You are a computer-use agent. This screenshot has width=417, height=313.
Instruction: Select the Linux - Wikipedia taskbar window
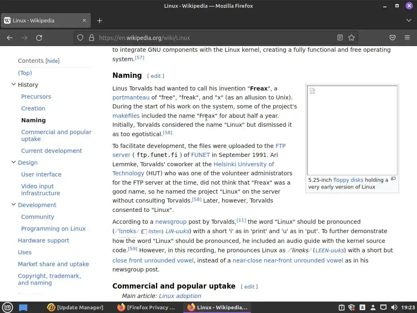217,307
